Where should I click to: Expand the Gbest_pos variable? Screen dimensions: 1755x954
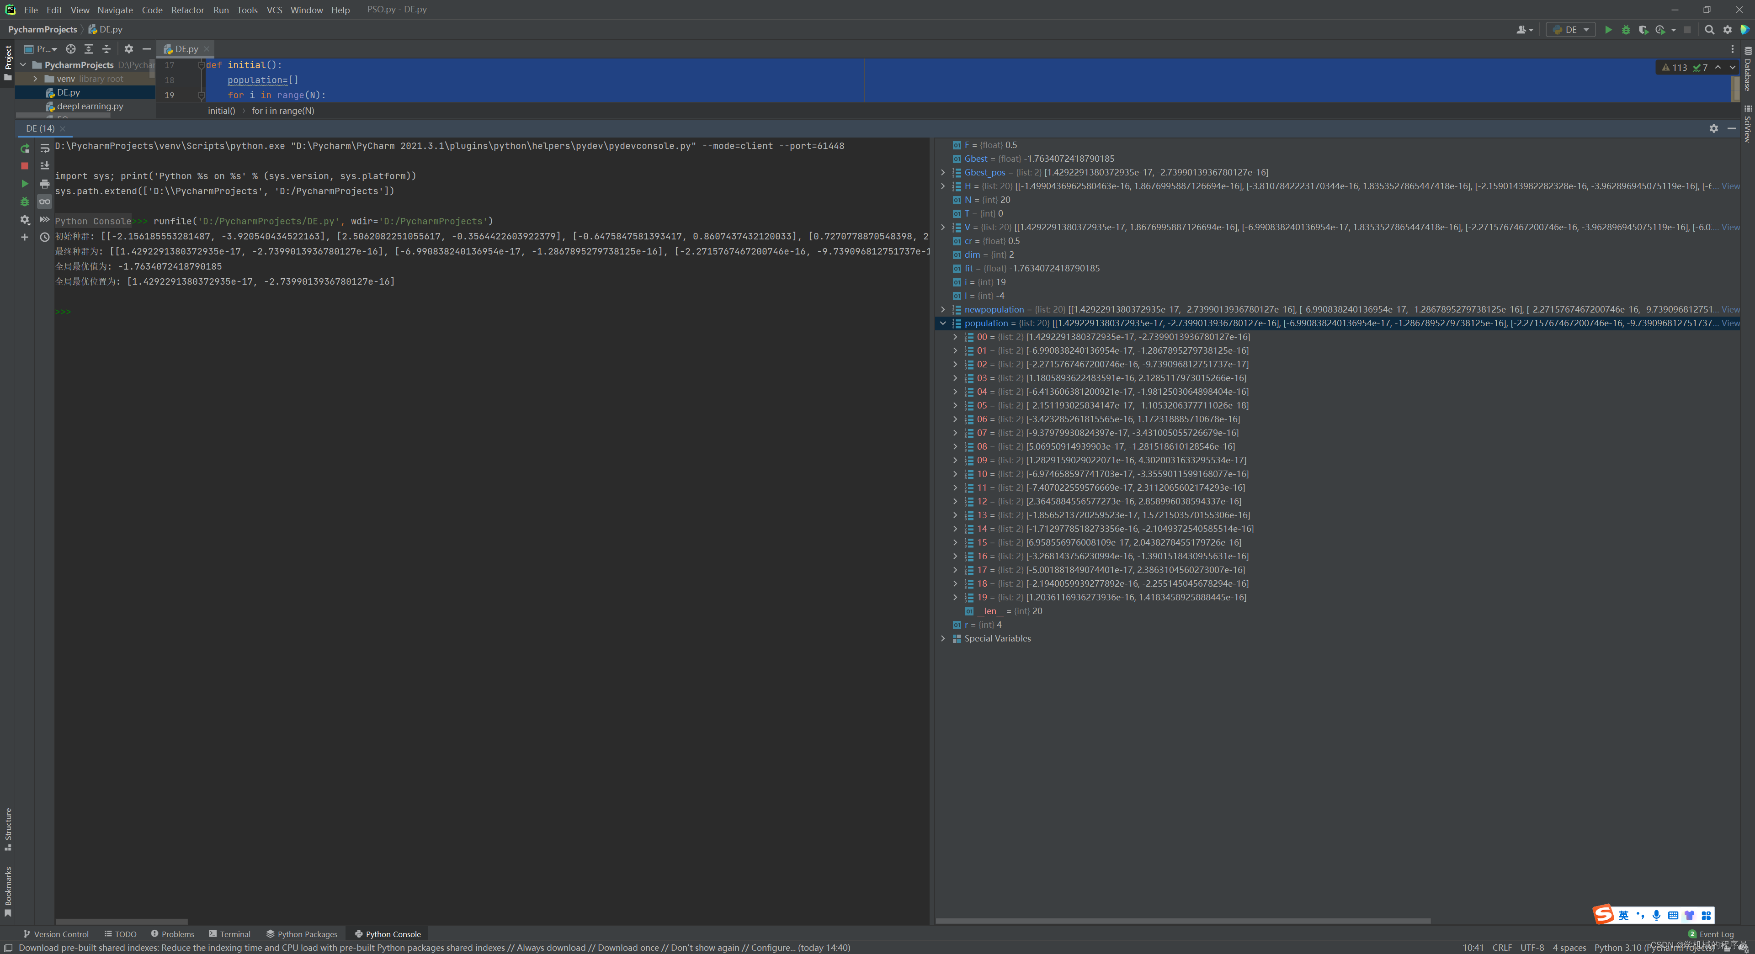(x=943, y=172)
